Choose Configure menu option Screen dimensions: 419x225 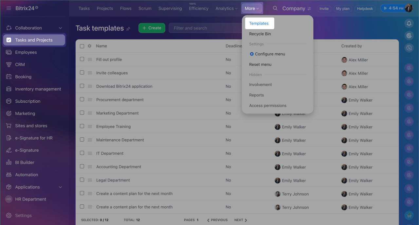(x=270, y=54)
